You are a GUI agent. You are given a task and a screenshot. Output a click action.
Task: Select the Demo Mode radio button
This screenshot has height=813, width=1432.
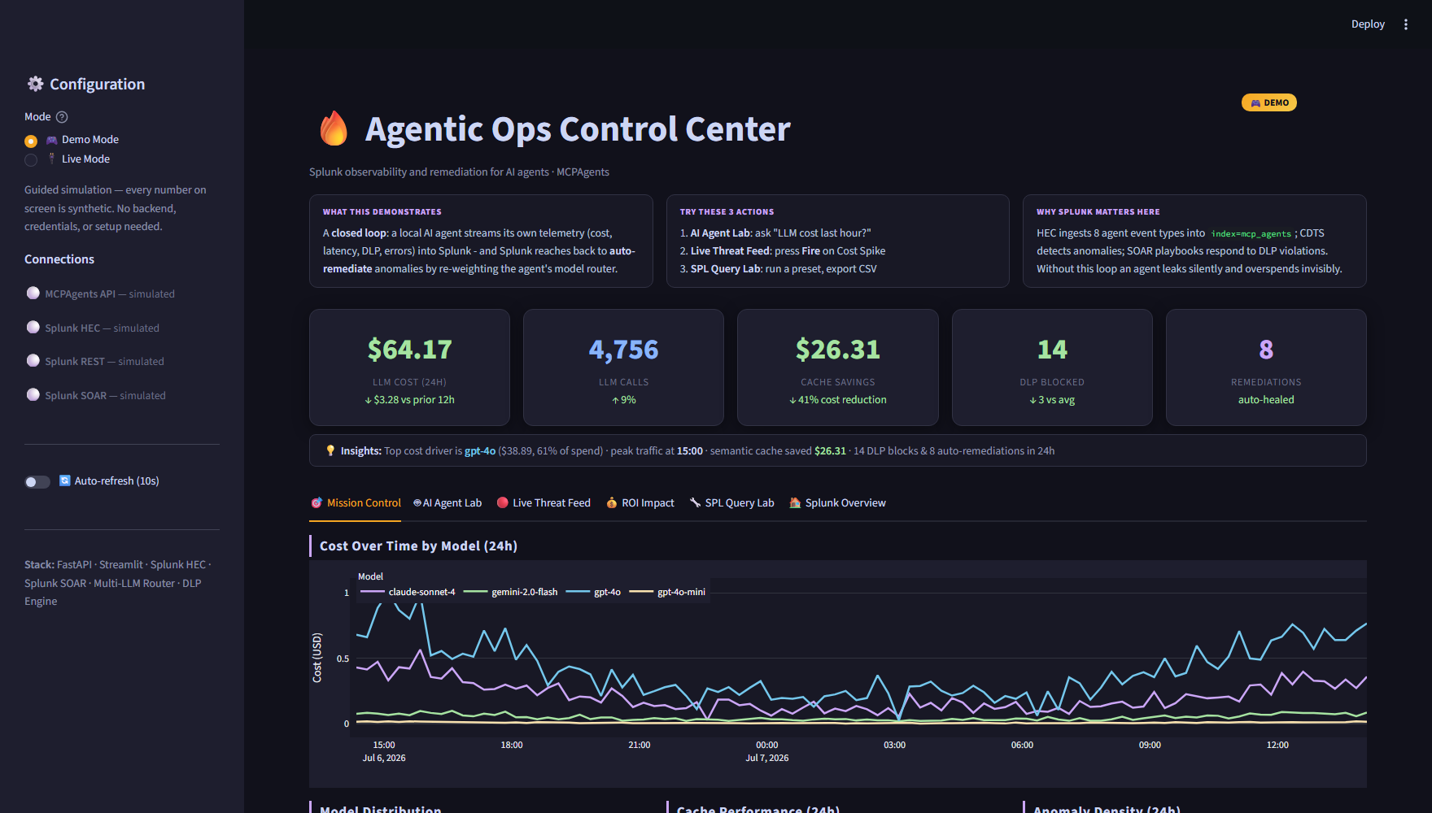pos(31,141)
